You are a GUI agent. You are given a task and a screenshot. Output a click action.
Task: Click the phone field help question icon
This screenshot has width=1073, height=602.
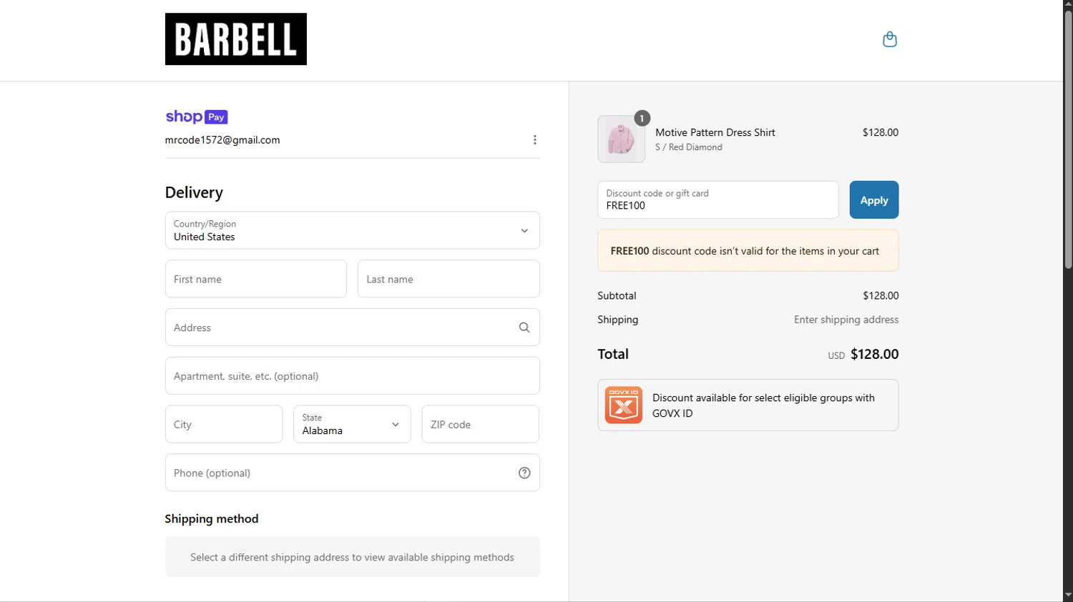pos(524,473)
